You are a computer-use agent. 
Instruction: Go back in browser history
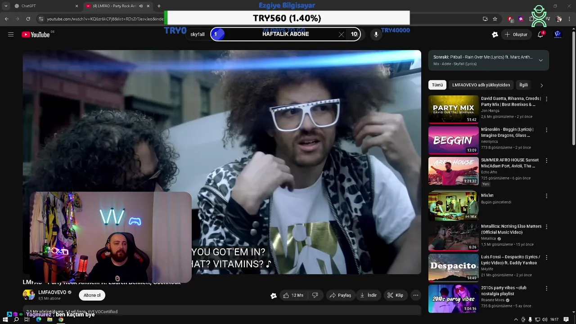tap(6, 19)
